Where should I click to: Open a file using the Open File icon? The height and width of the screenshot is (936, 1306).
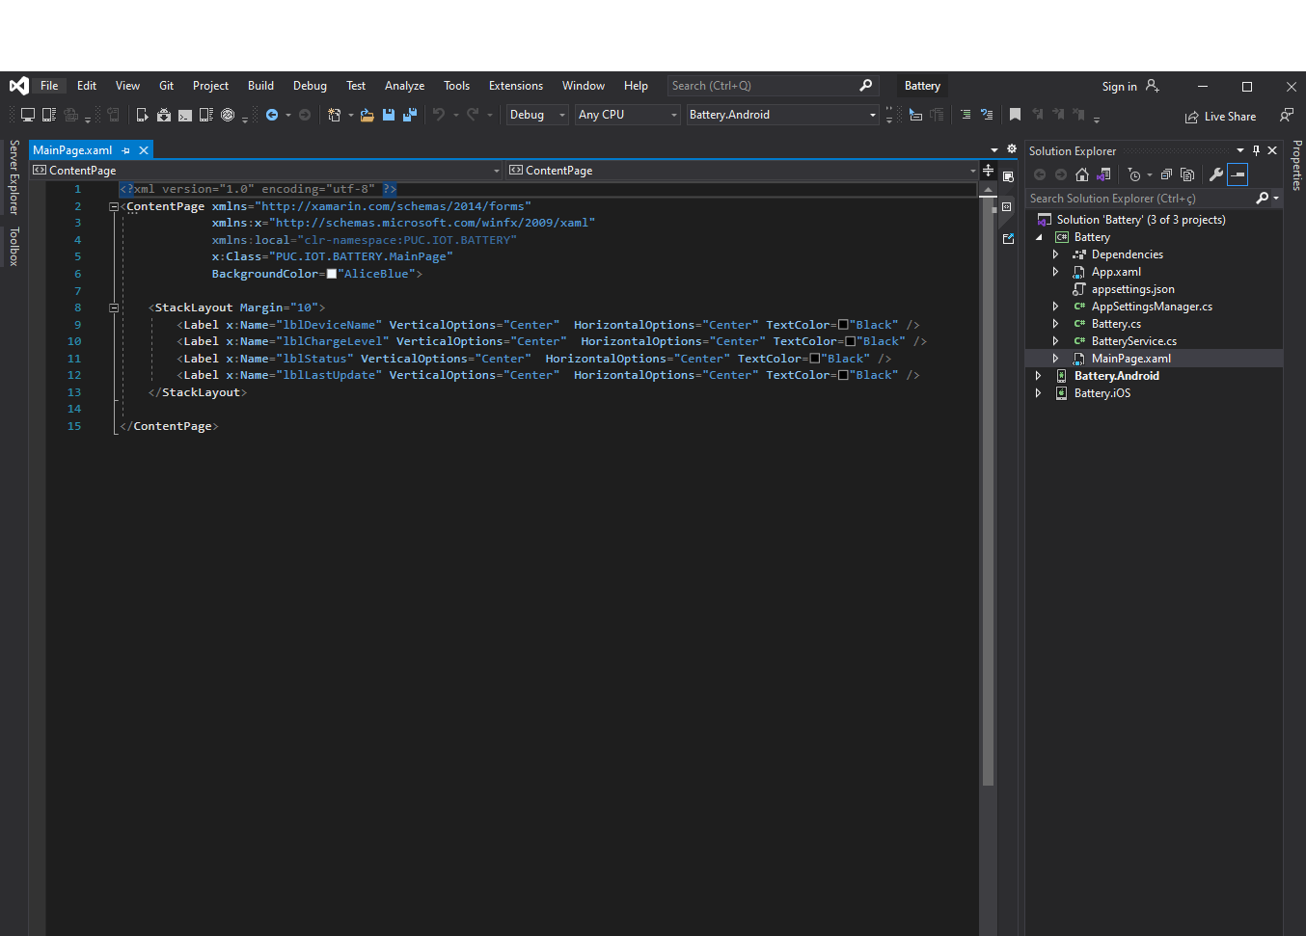click(367, 114)
